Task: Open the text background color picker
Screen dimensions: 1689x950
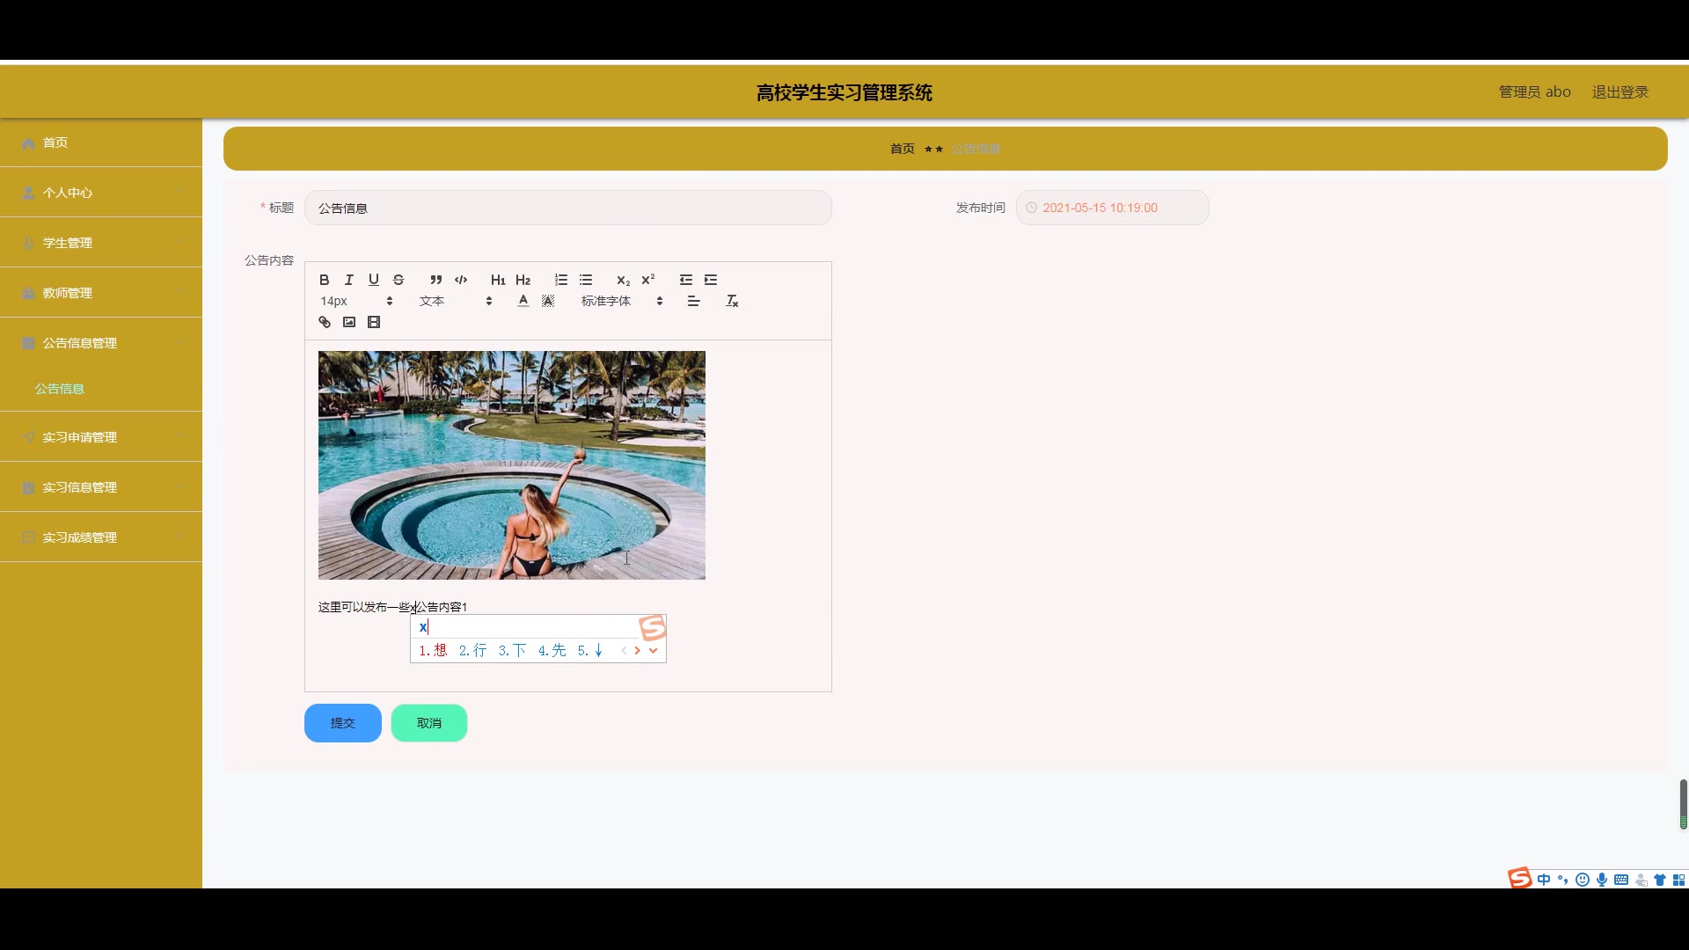Action: (x=548, y=301)
